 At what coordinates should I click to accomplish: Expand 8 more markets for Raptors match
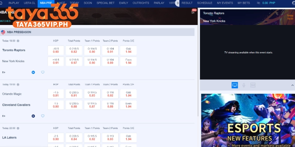4,72
